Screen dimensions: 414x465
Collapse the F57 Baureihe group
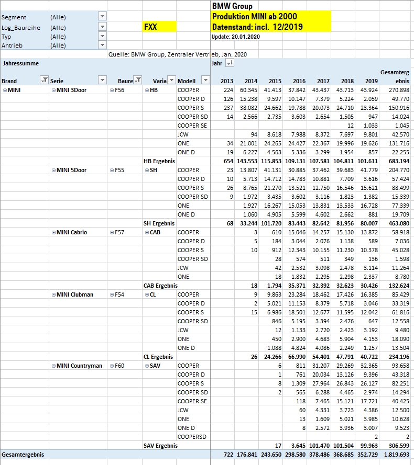click(x=112, y=232)
